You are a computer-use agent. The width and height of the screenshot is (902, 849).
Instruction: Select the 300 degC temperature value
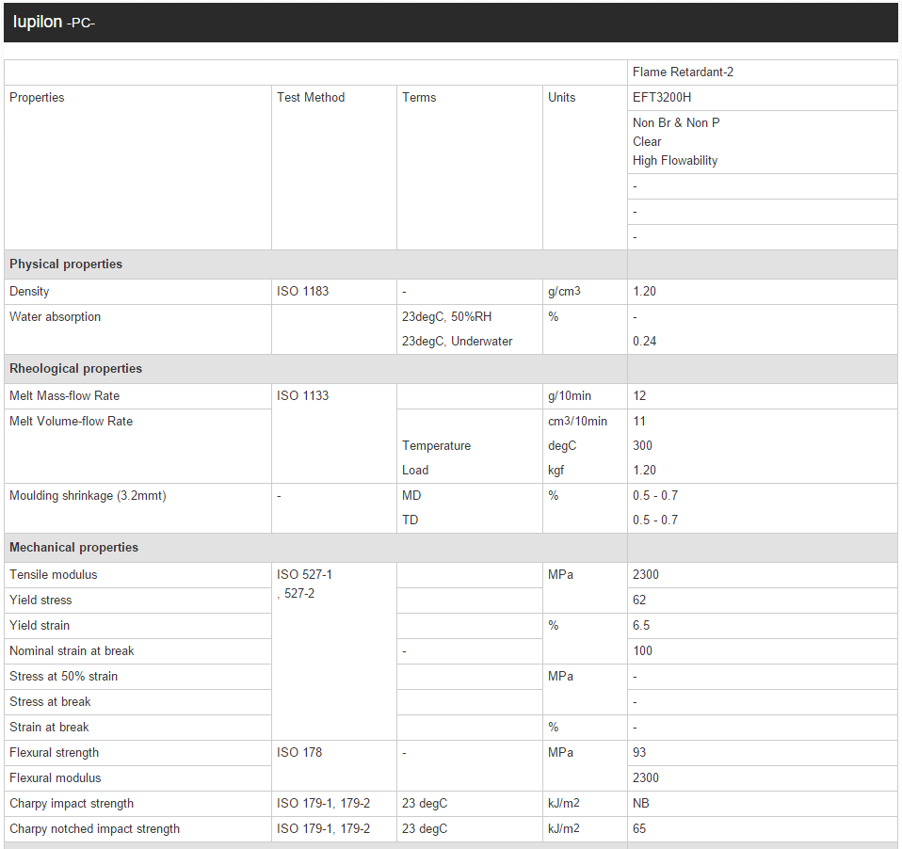(x=642, y=446)
